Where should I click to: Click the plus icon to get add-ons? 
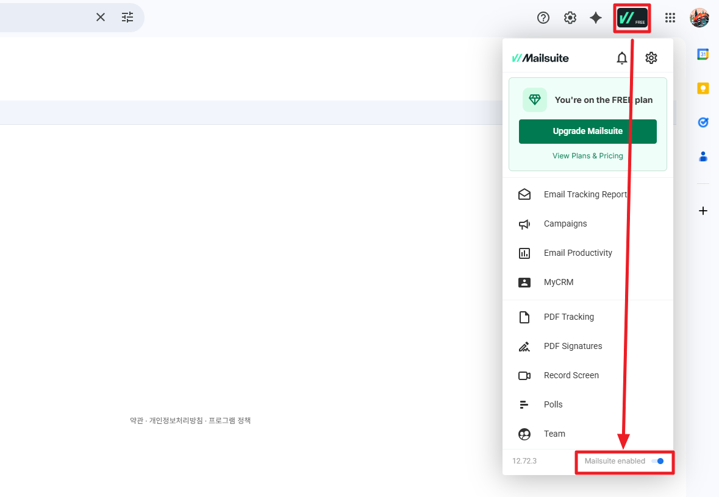pos(703,211)
